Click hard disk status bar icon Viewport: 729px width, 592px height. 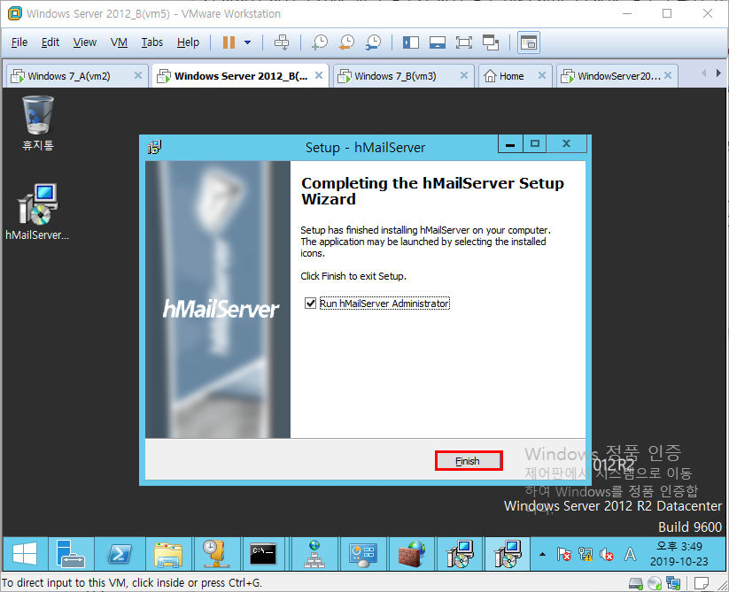636,583
